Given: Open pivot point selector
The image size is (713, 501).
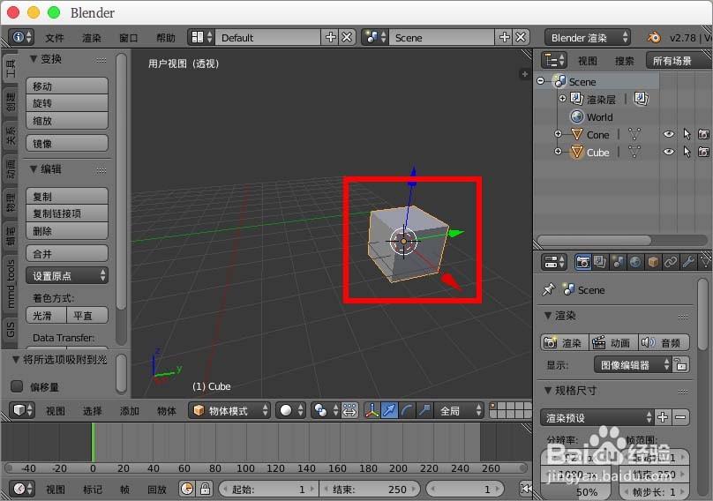Looking at the screenshot, I should coord(325,410).
